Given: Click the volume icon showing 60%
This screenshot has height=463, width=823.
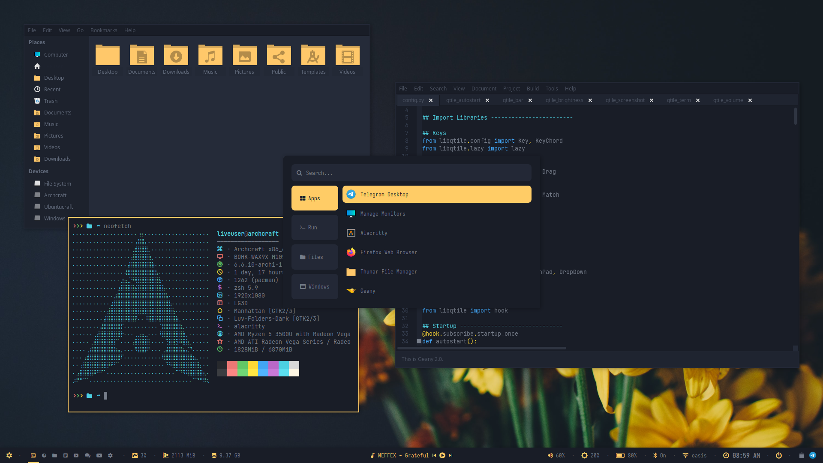Looking at the screenshot, I should (x=550, y=455).
